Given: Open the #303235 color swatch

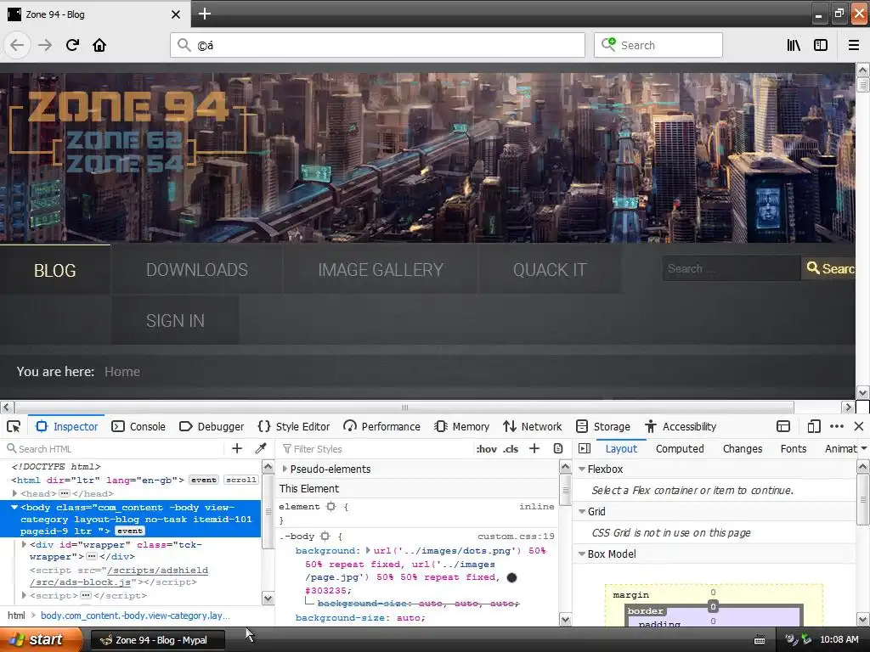Looking at the screenshot, I should point(512,577).
